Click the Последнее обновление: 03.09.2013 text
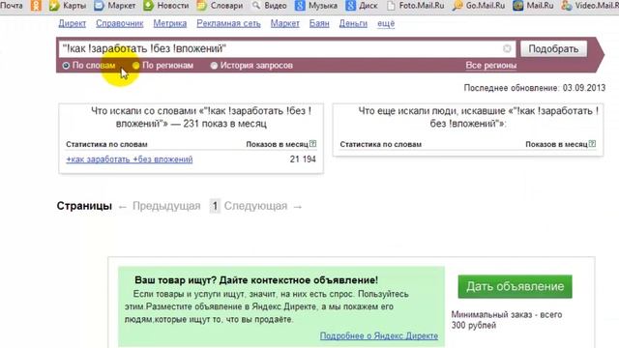 pyautogui.click(x=535, y=88)
